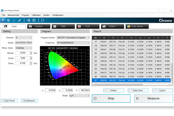Click y value 0.3528 in row 21
The width and height of the screenshot is (174, 116).
(140, 57)
